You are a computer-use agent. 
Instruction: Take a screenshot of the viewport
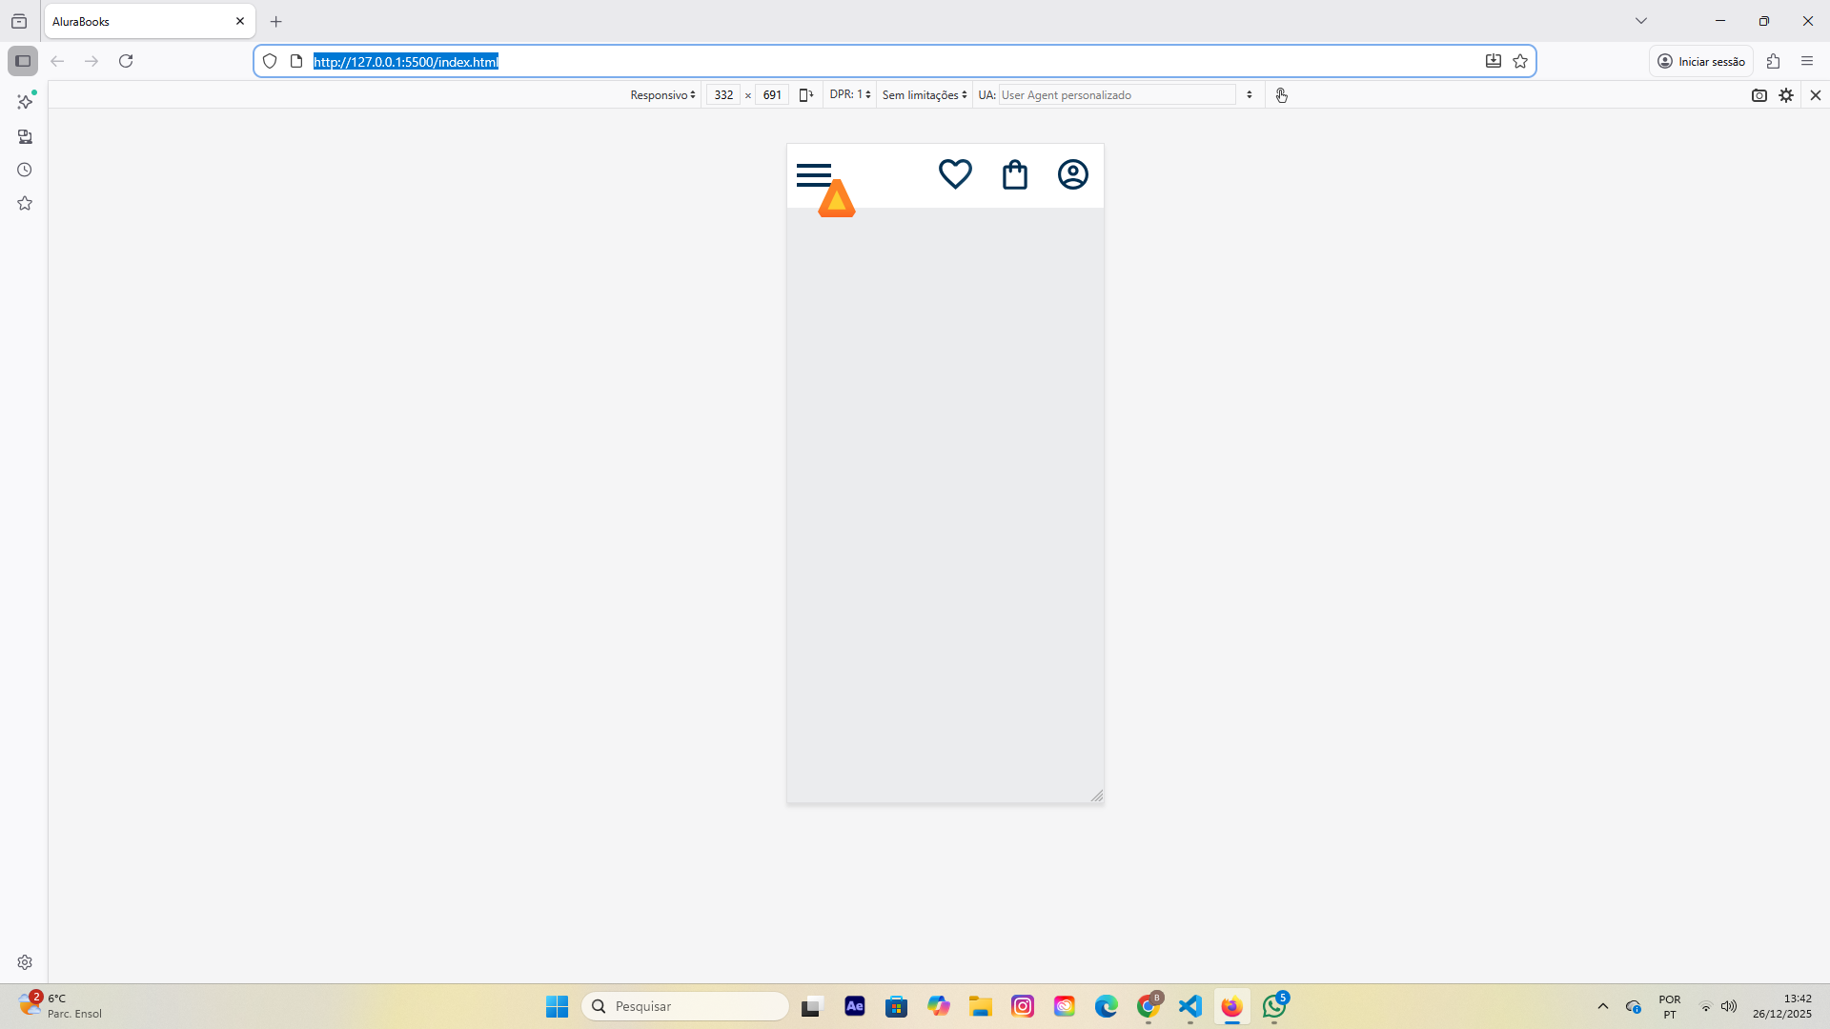[x=1759, y=95]
